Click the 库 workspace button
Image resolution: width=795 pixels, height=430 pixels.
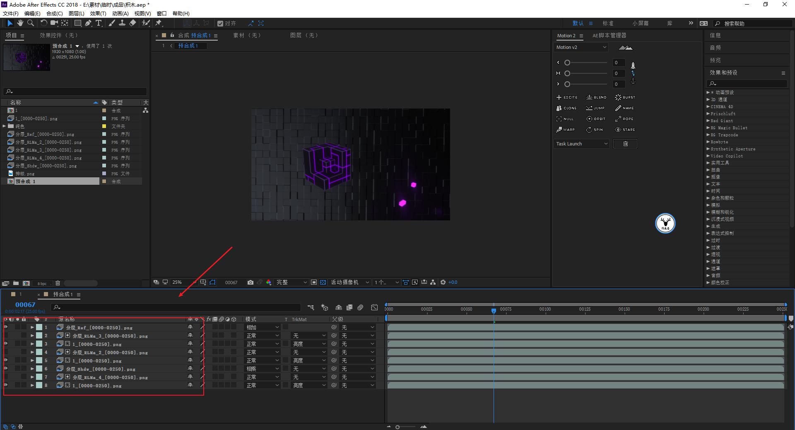tap(669, 23)
